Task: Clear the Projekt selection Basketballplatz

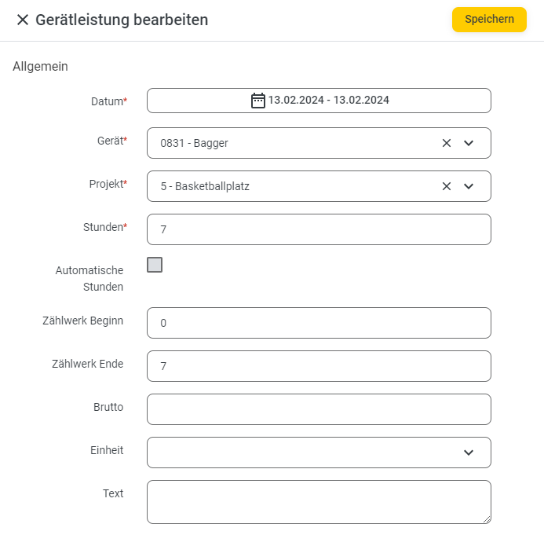Action: click(447, 186)
